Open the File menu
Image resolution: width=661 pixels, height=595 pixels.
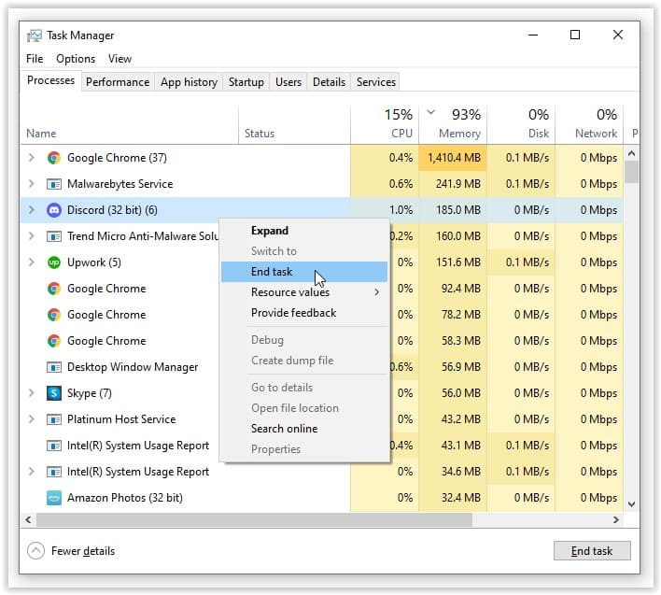coord(35,59)
